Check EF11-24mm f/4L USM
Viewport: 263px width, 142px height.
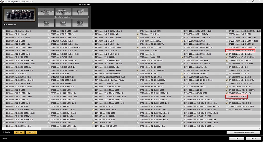[x=93, y=106]
